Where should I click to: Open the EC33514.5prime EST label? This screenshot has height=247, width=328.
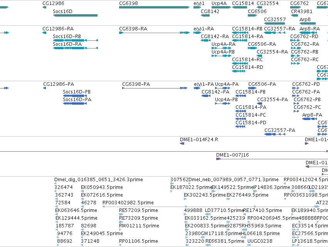coord(310,226)
